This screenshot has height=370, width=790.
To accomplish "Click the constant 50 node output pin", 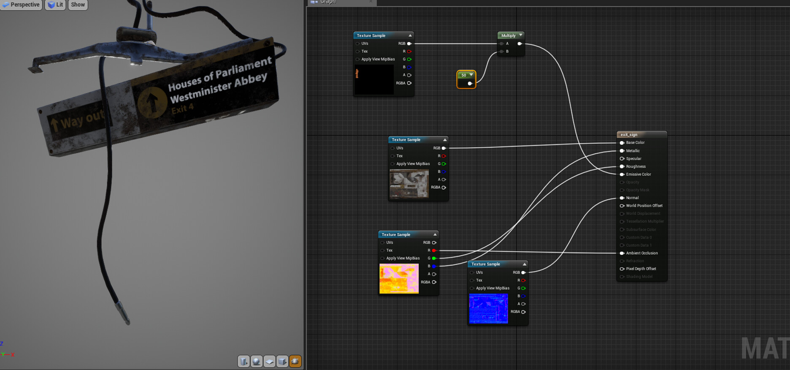I will pyautogui.click(x=470, y=83).
